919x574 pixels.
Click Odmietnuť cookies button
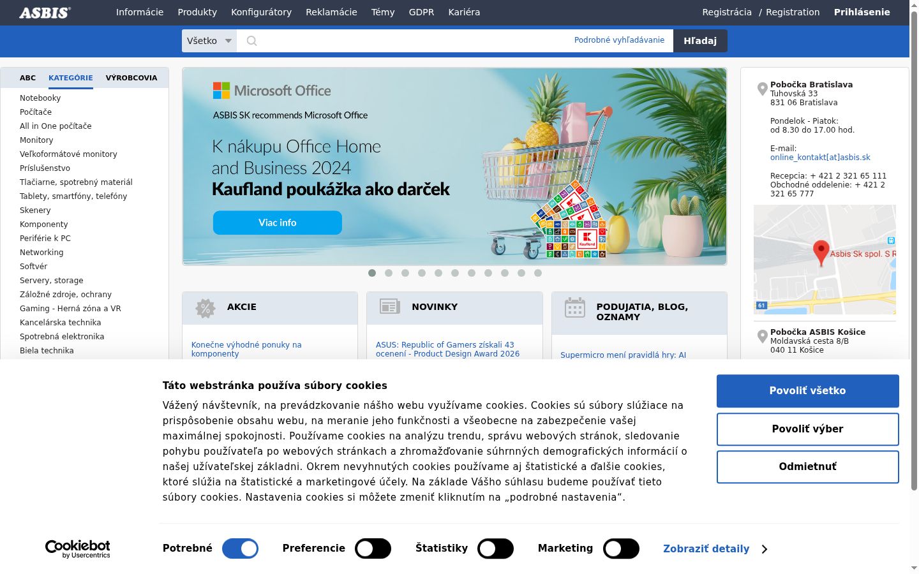click(807, 467)
